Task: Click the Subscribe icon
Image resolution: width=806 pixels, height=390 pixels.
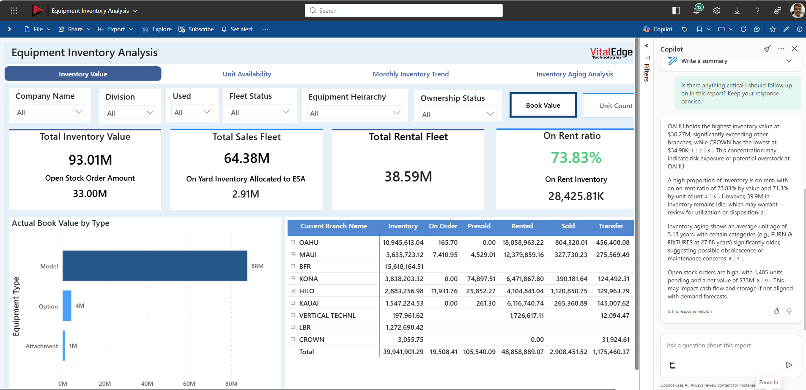Action: pyautogui.click(x=182, y=29)
